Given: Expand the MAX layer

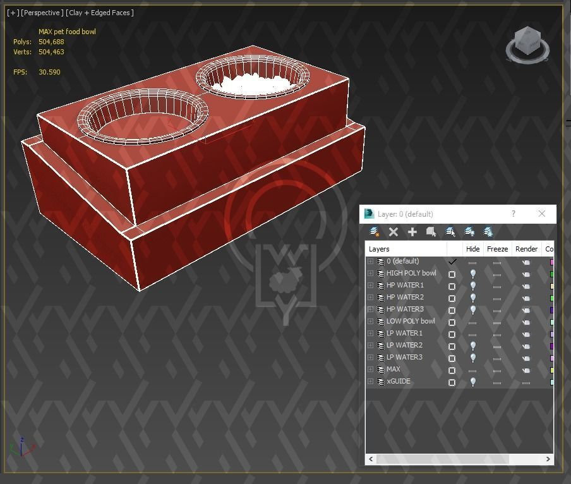Looking at the screenshot, I should click(x=370, y=370).
